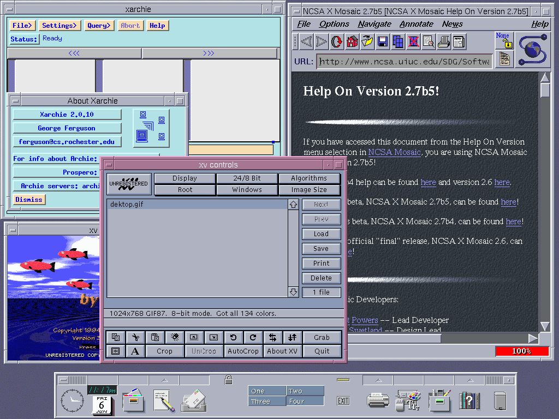Open xarchie File menu
Viewport: 559px width, 419px height.
[22, 25]
